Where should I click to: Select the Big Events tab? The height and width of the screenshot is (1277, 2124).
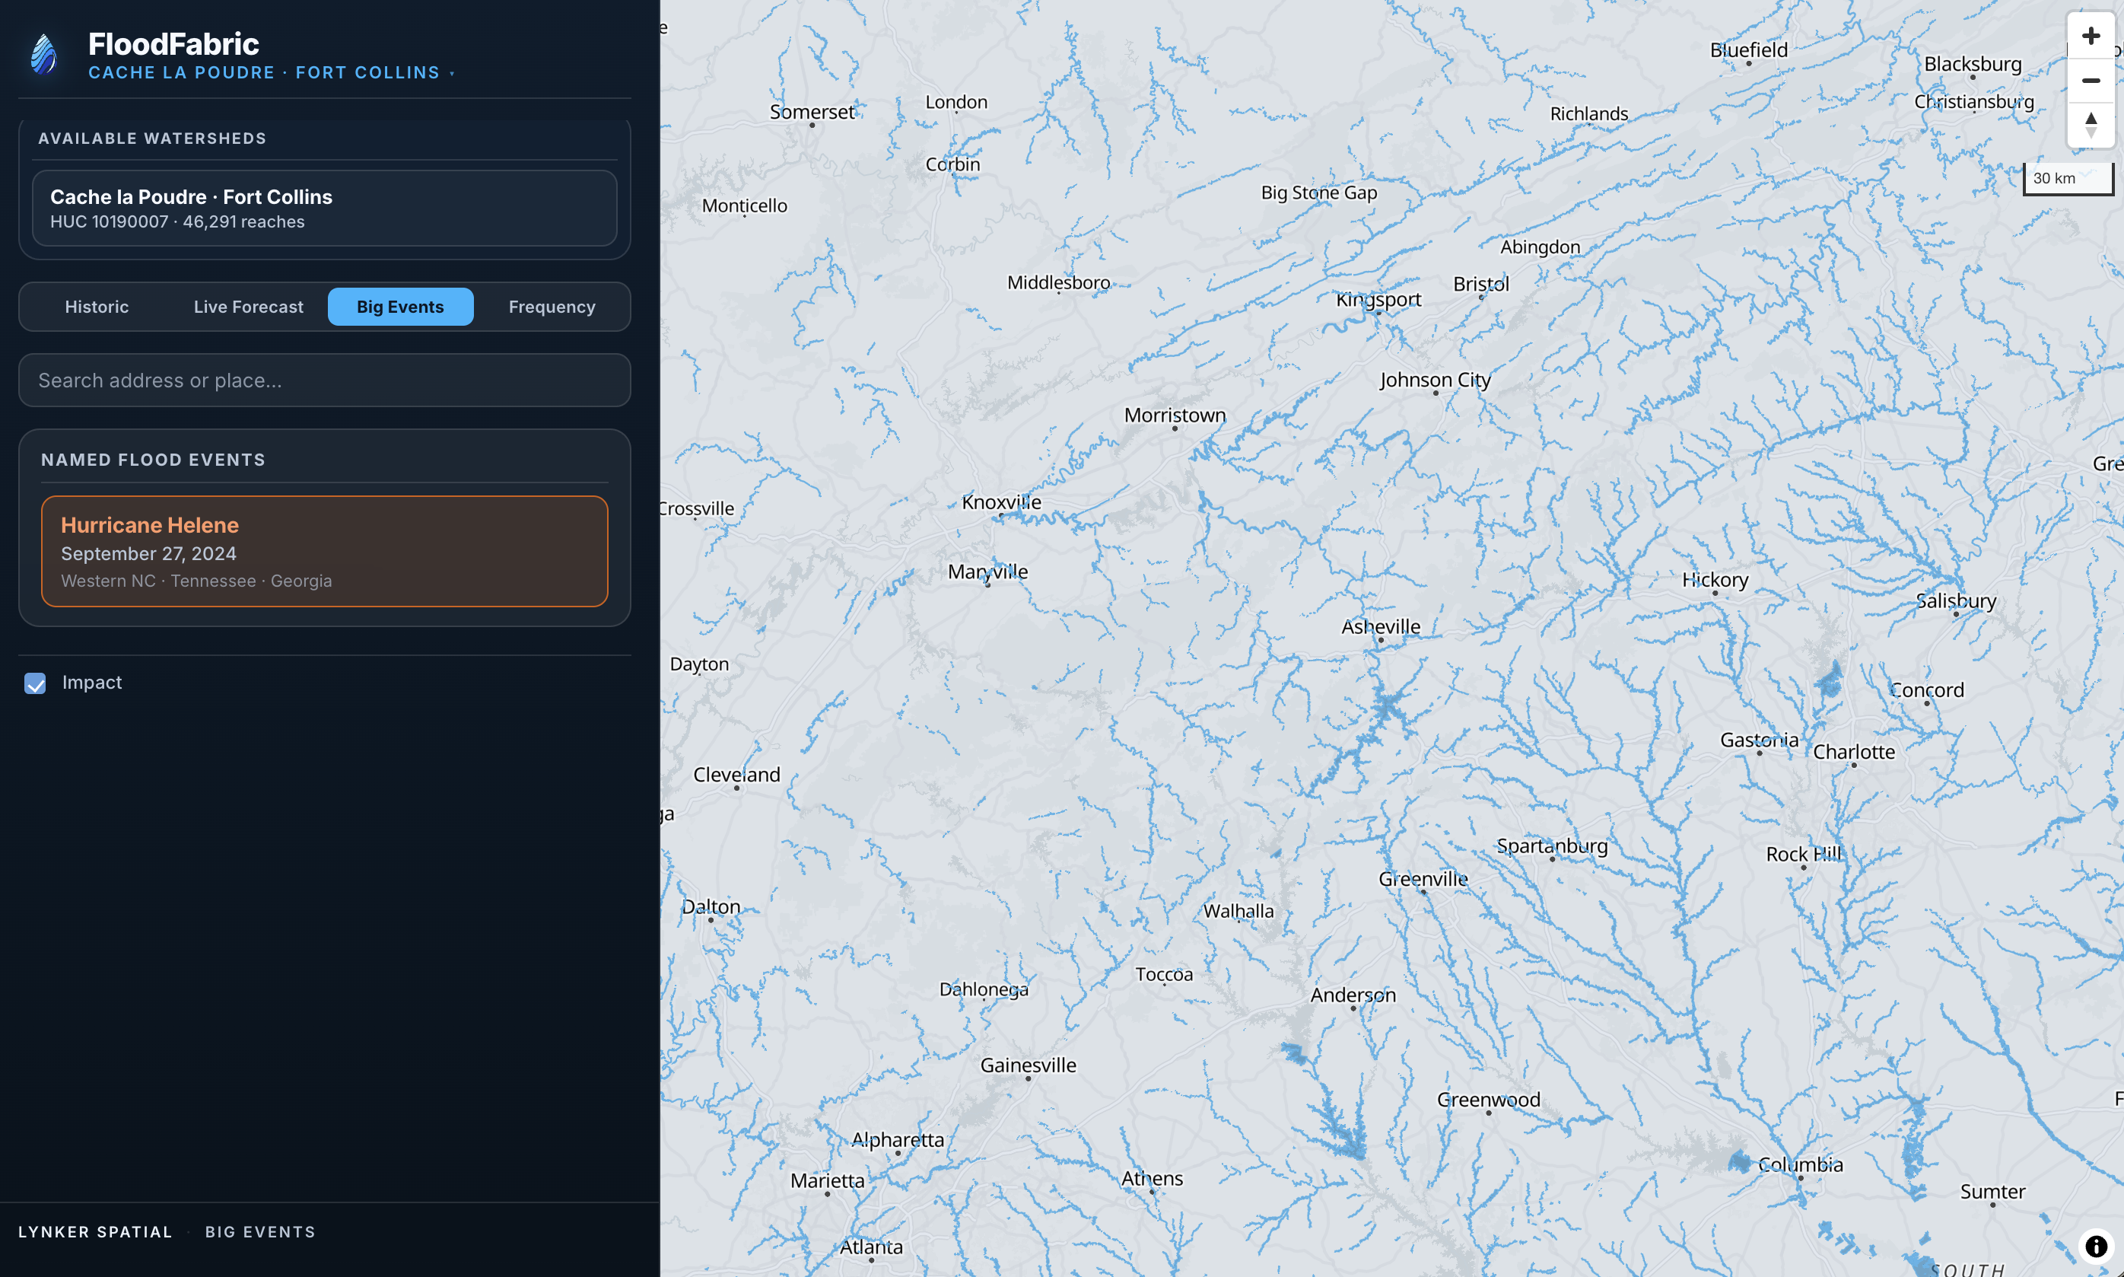pyautogui.click(x=401, y=307)
